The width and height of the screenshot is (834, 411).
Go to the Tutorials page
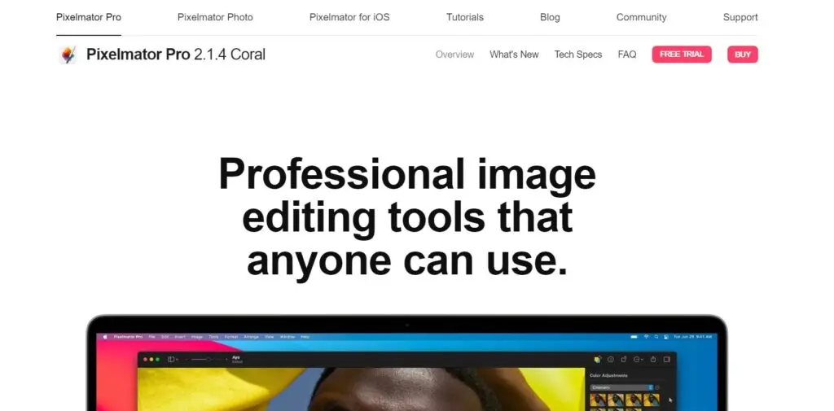pos(465,17)
